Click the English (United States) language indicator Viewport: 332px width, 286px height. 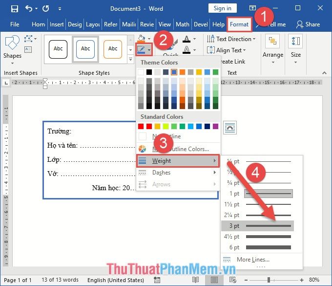[116, 280]
